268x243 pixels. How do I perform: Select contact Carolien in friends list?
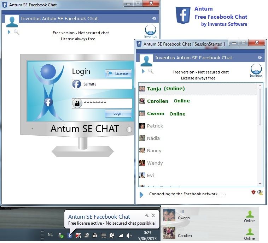click(198, 101)
